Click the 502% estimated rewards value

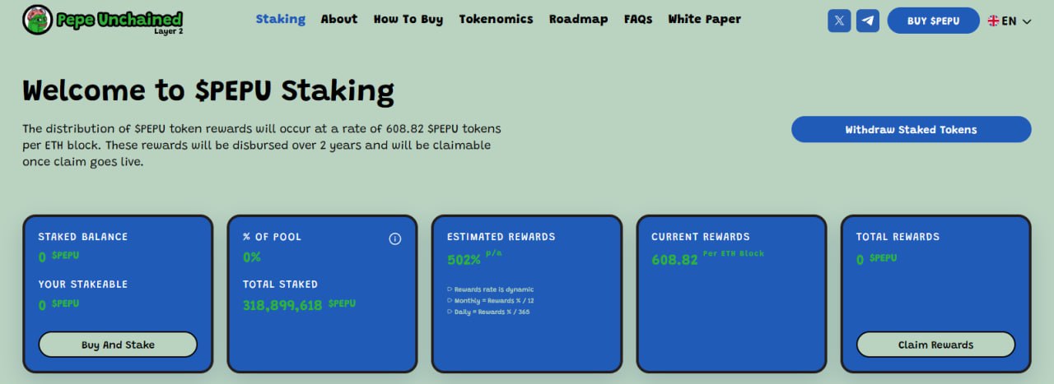464,260
